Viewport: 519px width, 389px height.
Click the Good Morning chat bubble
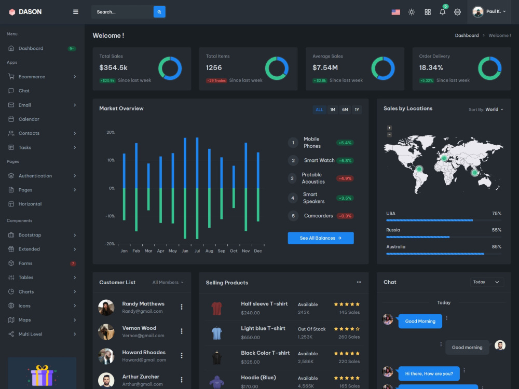point(420,321)
